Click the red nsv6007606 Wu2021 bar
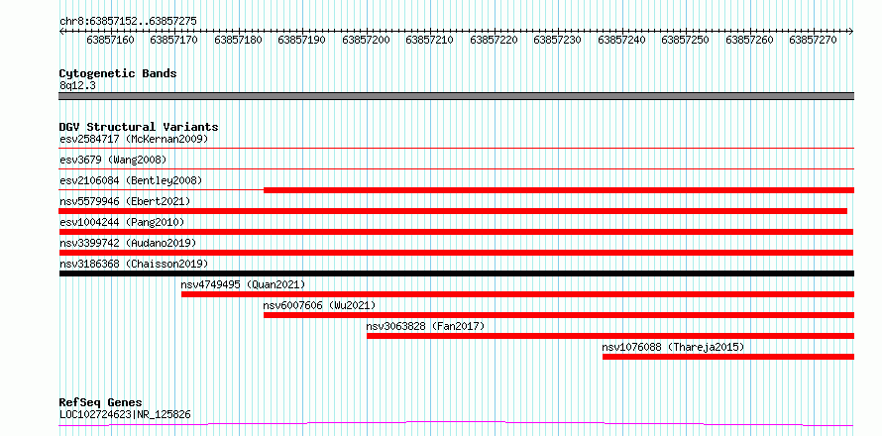Viewport: 882px width, 436px height. coord(559,315)
